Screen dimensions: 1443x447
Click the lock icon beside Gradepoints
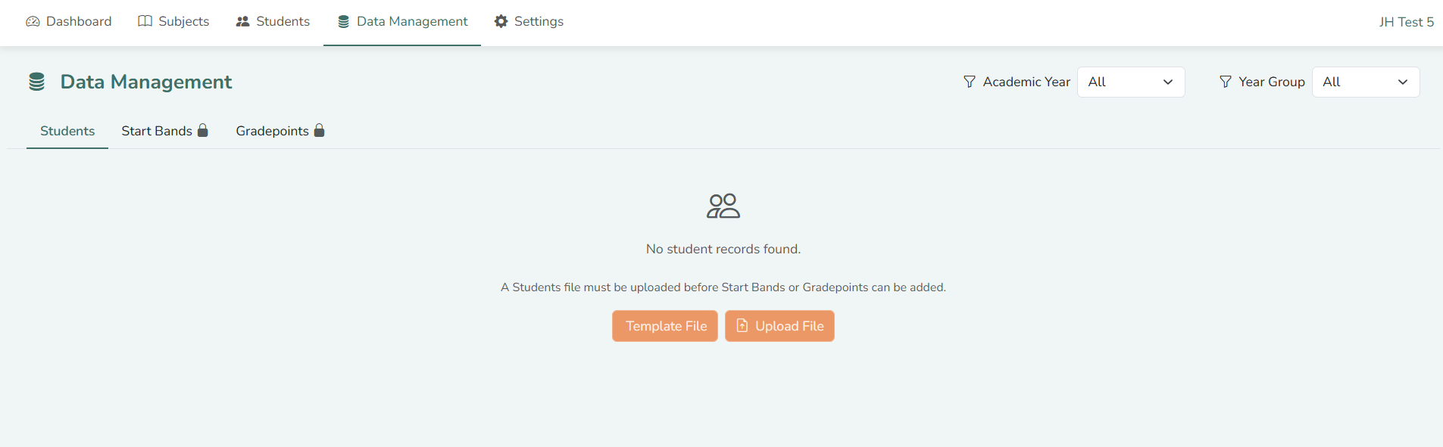click(x=320, y=130)
